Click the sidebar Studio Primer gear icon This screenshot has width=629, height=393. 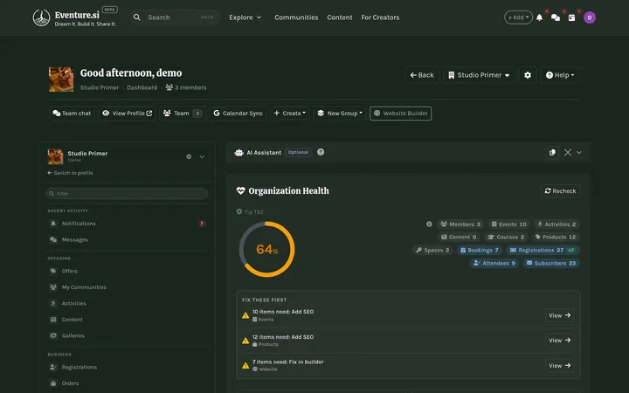189,156
